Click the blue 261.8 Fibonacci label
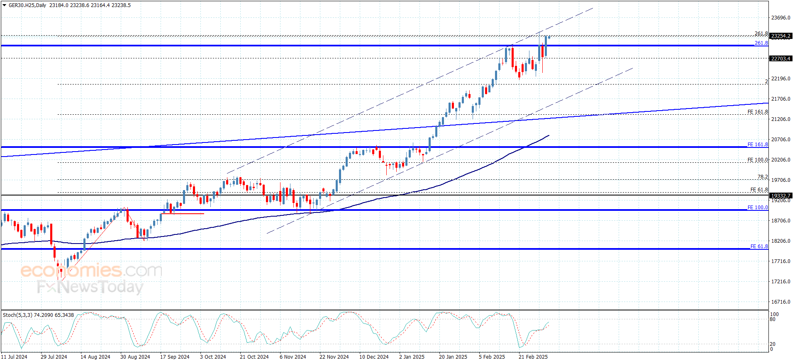 [x=761, y=43]
